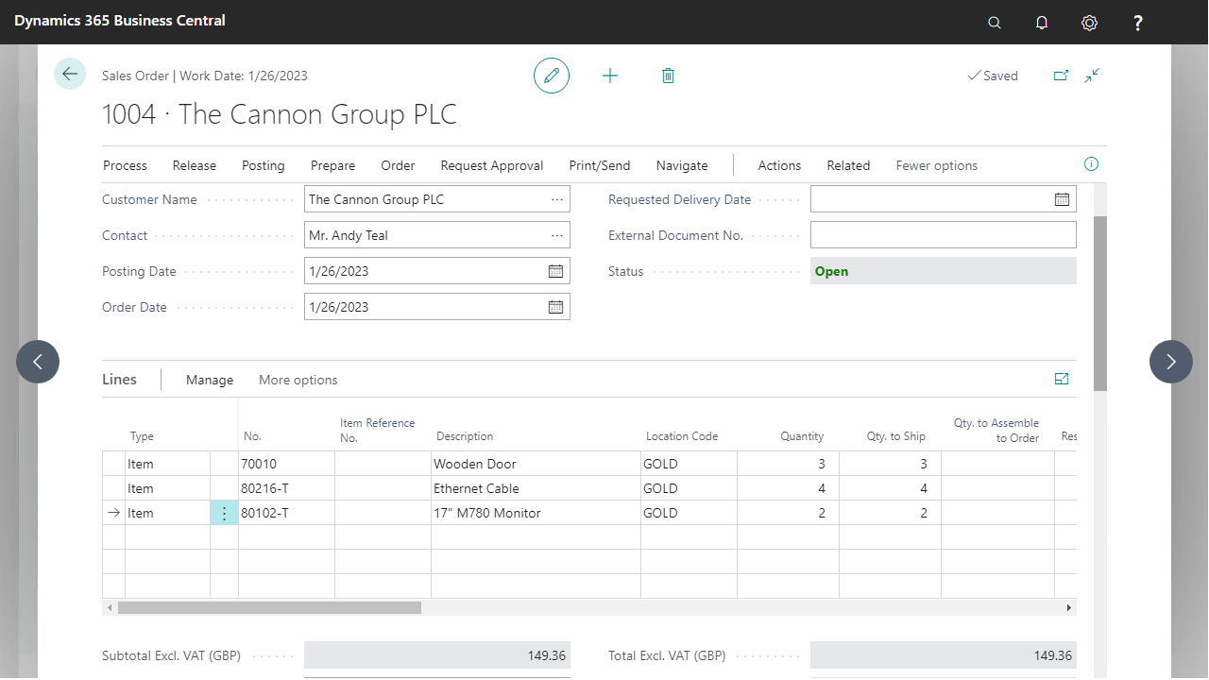
Task: Show the information icon on action bar
Action: coord(1091,164)
